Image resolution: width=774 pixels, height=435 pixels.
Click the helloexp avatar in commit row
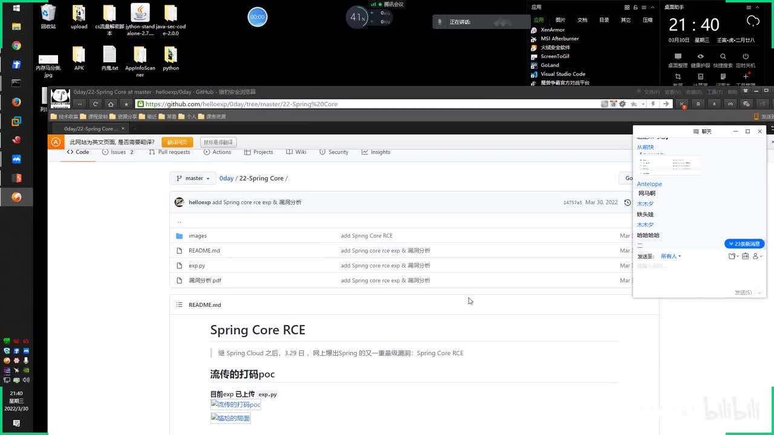[179, 202]
